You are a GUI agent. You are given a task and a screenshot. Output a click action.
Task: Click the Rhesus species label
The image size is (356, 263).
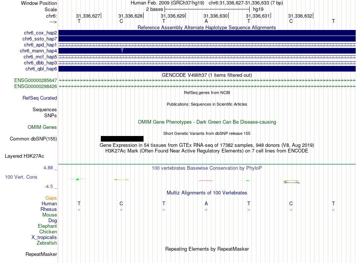point(49,209)
